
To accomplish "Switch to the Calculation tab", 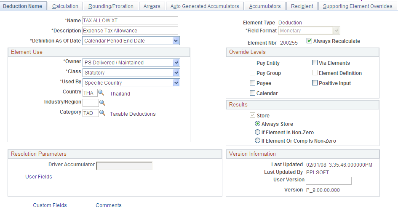I will click(x=65, y=6).
